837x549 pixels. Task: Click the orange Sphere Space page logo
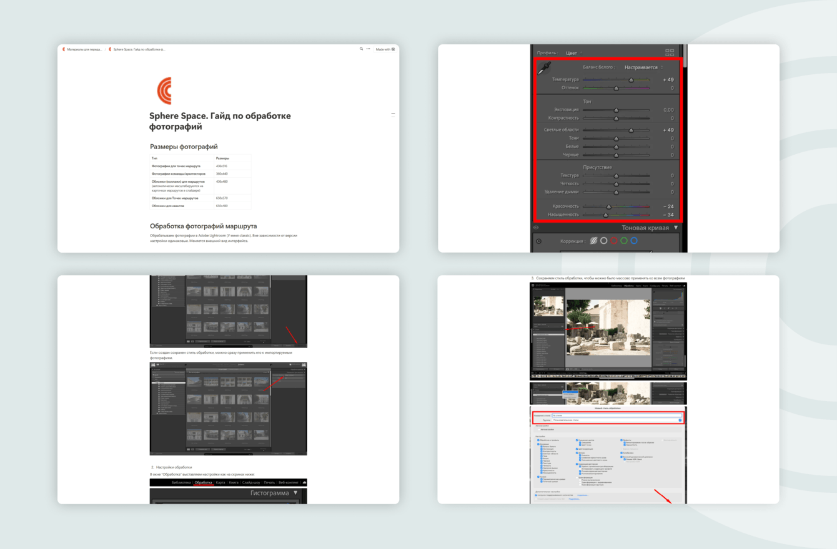164,91
